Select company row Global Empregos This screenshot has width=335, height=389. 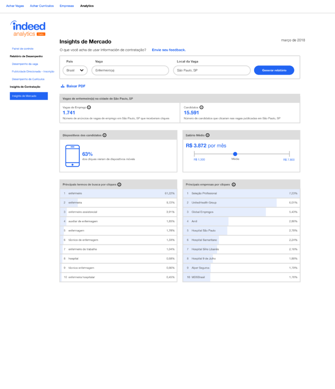click(241, 212)
